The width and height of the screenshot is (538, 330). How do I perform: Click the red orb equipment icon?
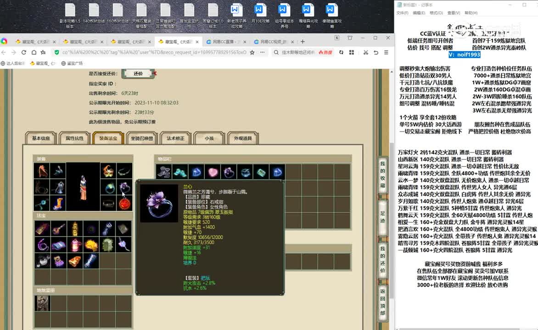tap(124, 203)
